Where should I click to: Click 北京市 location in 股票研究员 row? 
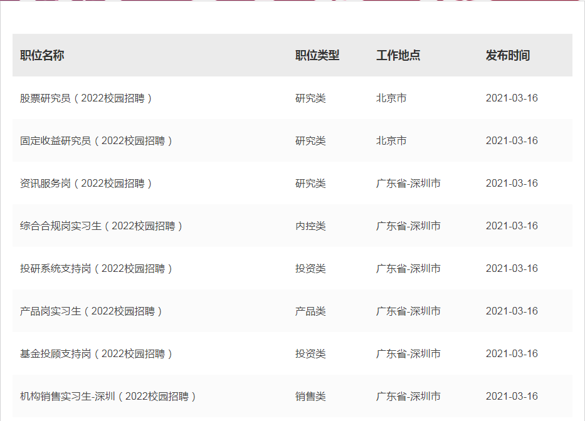[391, 98]
